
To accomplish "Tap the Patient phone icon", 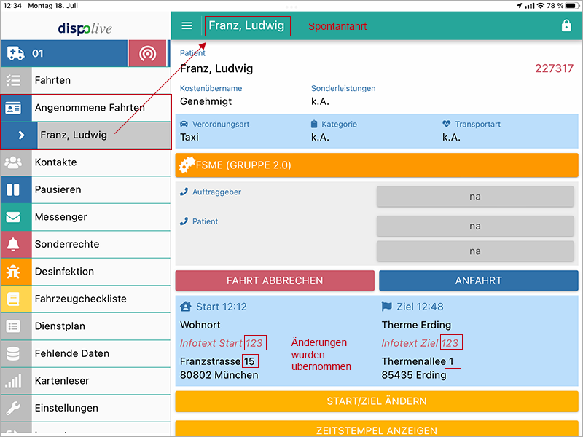I will point(184,221).
